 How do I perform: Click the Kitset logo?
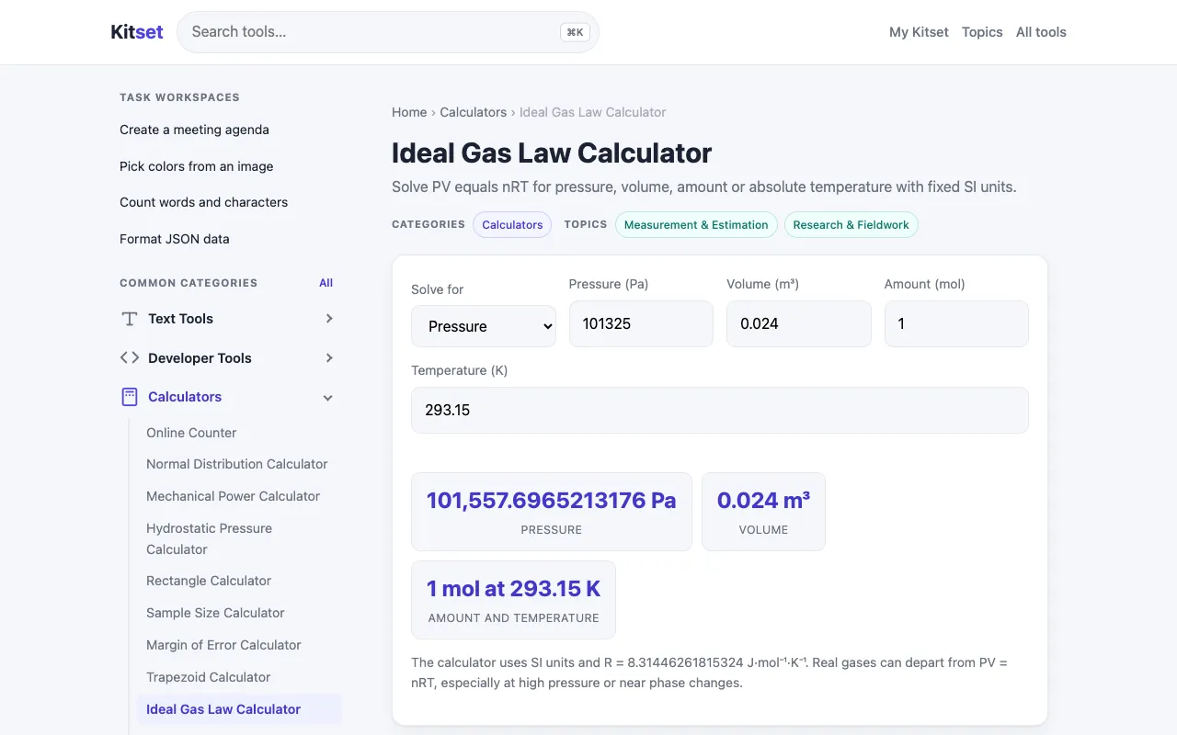coord(137,32)
